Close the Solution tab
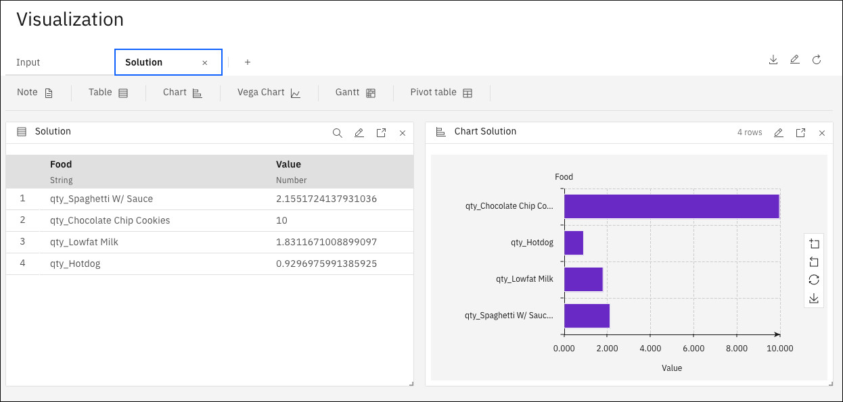Screen dimensions: 843x402 tap(205, 62)
